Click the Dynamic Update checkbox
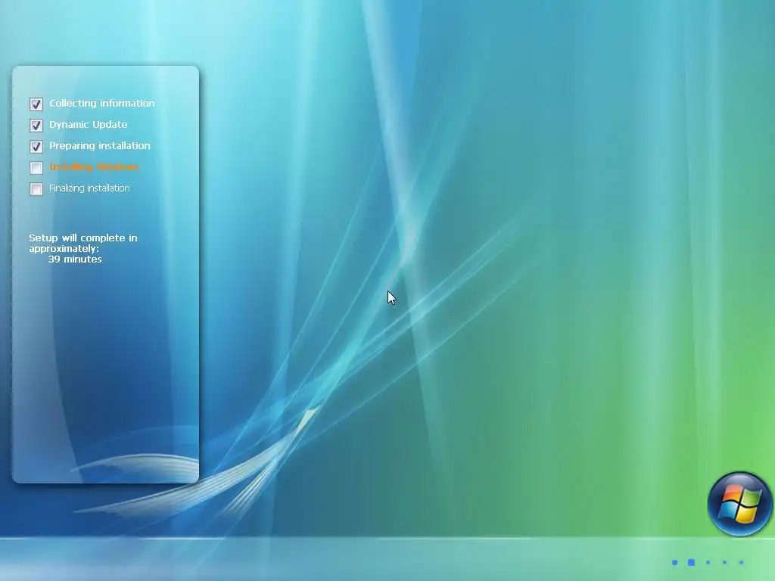The height and width of the screenshot is (581, 775). coord(36,125)
